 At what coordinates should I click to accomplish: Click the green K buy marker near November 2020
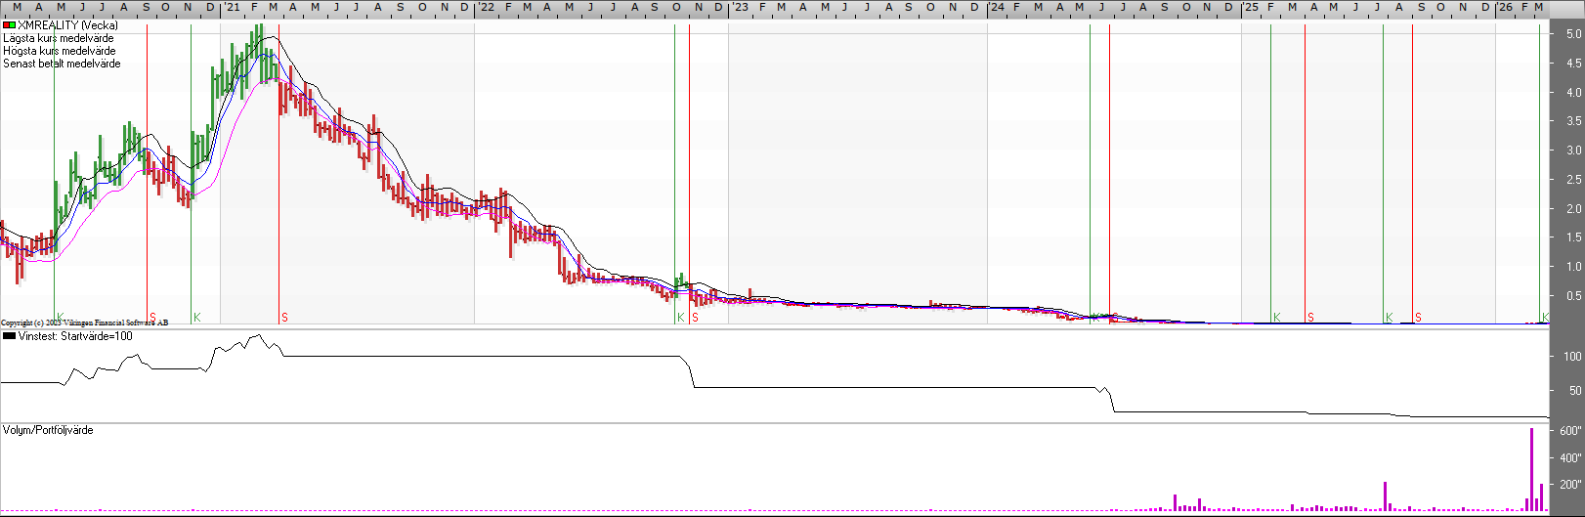pyautogui.click(x=196, y=318)
